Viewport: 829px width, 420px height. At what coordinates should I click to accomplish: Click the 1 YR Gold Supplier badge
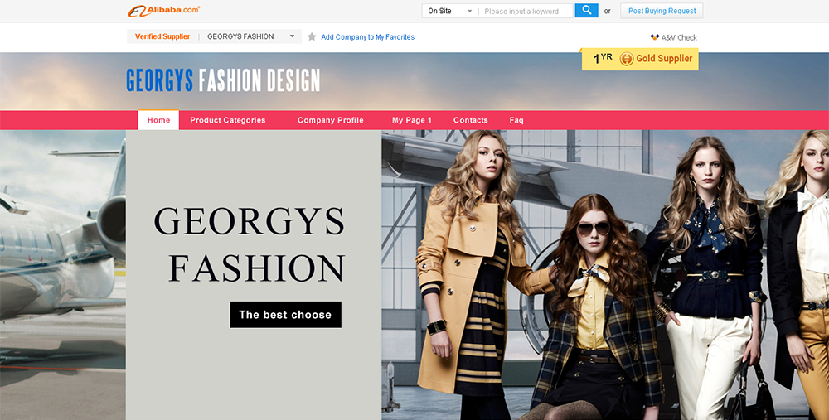tap(640, 59)
